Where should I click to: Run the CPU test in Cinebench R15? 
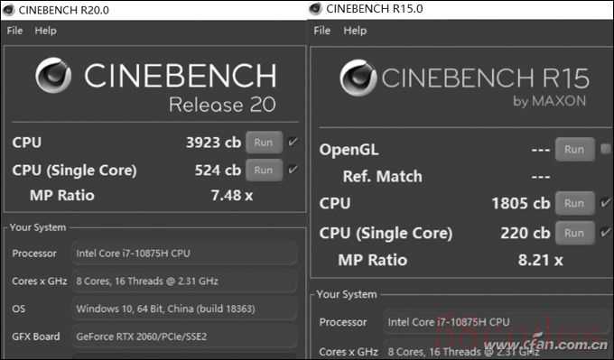pos(575,203)
